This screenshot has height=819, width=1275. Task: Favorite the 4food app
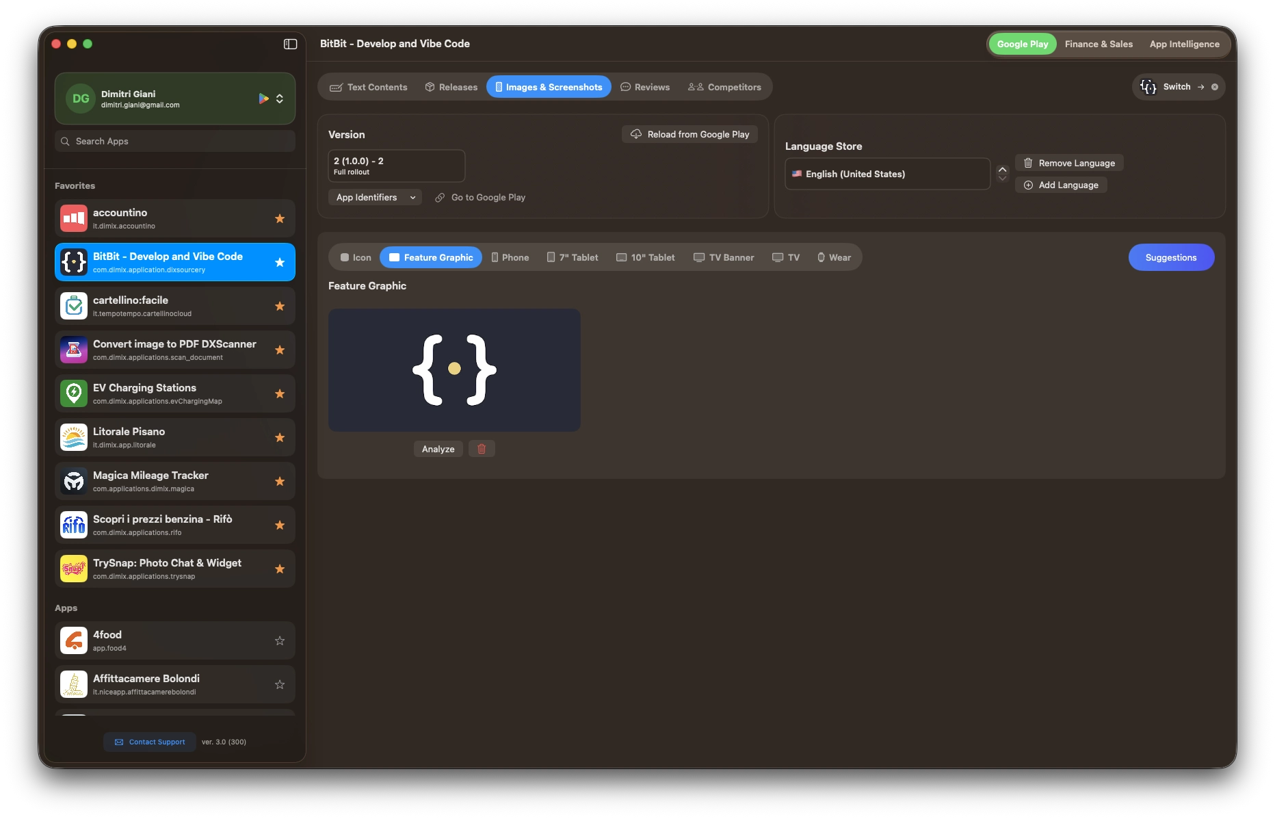click(x=279, y=641)
